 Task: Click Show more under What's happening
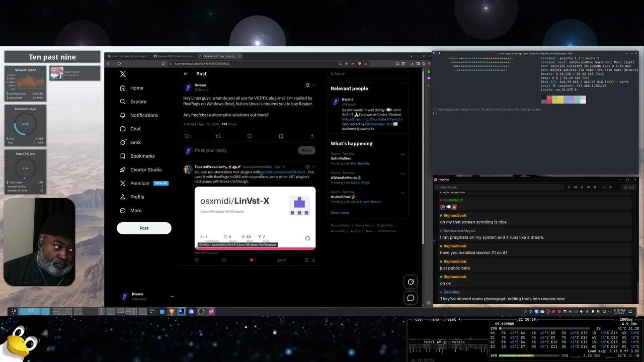point(340,213)
